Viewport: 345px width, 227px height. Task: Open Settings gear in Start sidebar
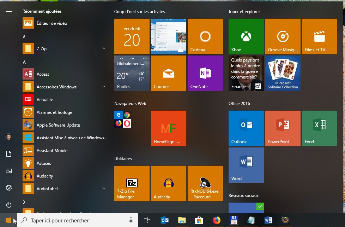click(9, 188)
